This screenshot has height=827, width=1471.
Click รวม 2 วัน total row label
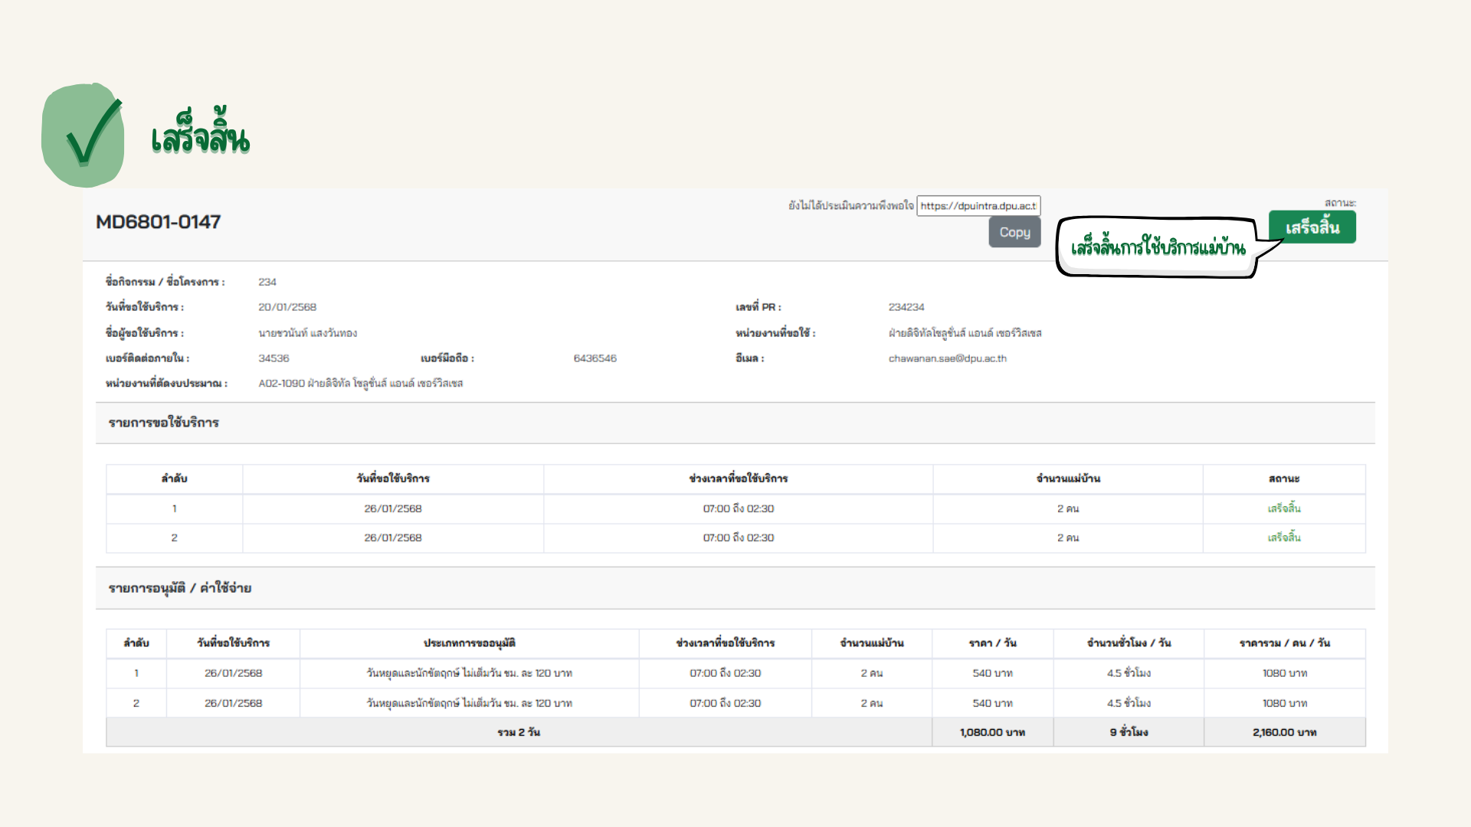(519, 733)
